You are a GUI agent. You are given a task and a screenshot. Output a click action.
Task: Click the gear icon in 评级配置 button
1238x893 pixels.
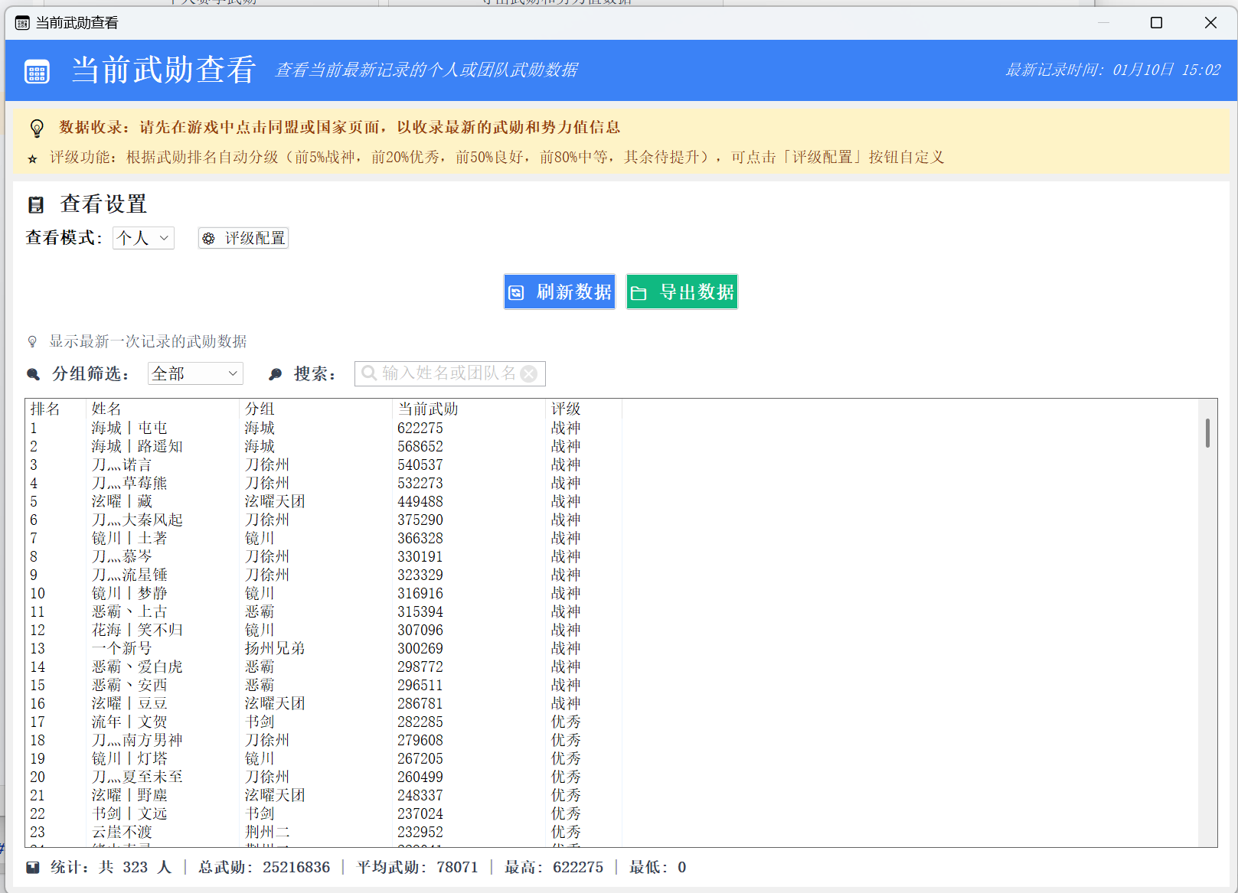[208, 239]
